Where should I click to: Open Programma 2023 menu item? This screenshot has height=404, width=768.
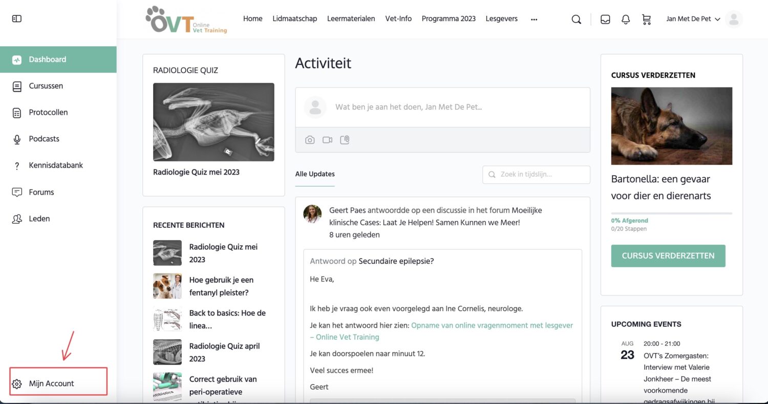[x=449, y=19]
